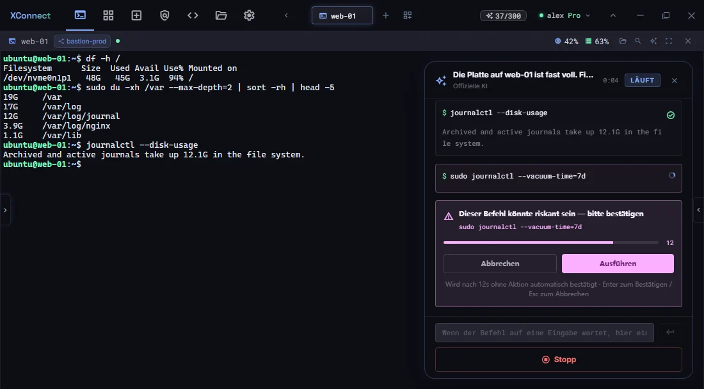The image size is (704, 389).
Task: Collapse the right panel edge handle
Action: pyautogui.click(x=699, y=210)
